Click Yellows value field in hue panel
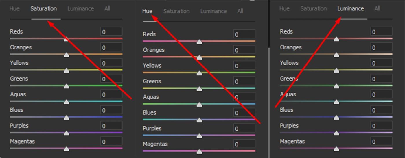405x158 pixels. pos(244,66)
